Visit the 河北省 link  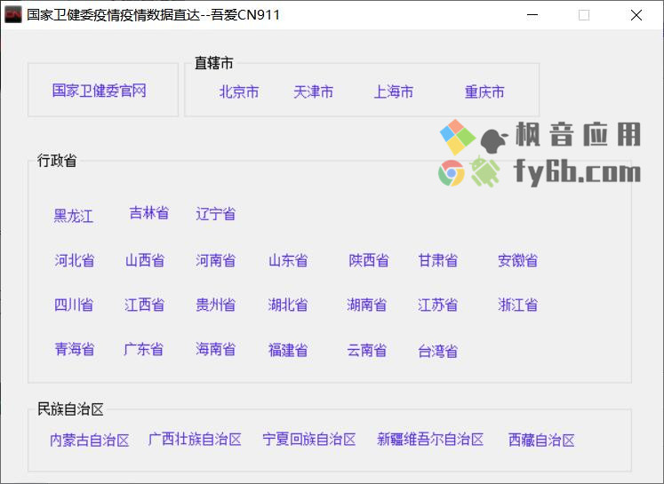tap(74, 260)
